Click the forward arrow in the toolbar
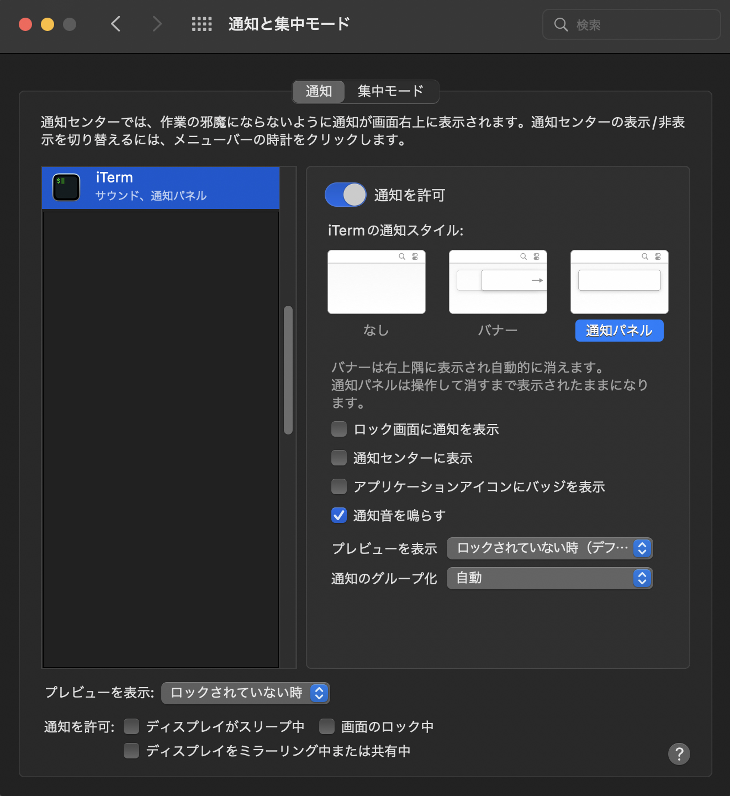730x796 pixels. [157, 24]
